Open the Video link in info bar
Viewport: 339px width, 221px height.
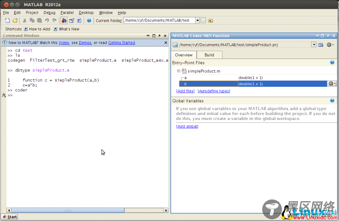[x=64, y=43]
